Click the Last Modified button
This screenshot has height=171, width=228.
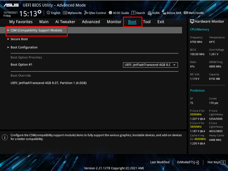point(160,162)
